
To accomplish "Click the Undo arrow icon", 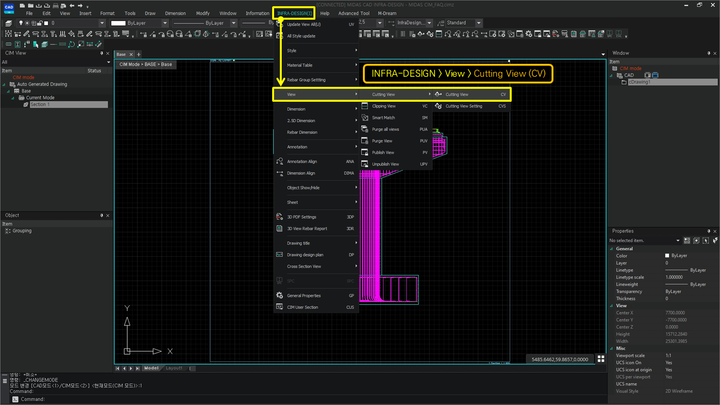I will pos(72,6).
